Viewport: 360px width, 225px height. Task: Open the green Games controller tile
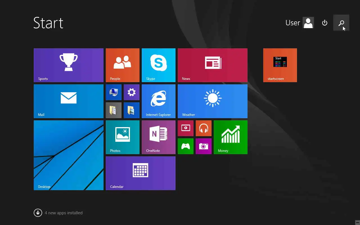[x=186, y=146]
